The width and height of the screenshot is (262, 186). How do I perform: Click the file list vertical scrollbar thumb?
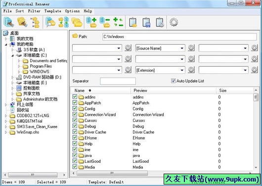click(256, 97)
